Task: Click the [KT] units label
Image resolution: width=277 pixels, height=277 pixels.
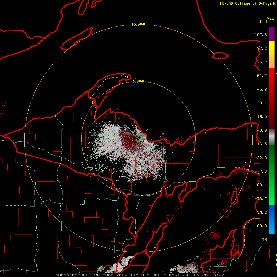Action: [x=263, y=21]
